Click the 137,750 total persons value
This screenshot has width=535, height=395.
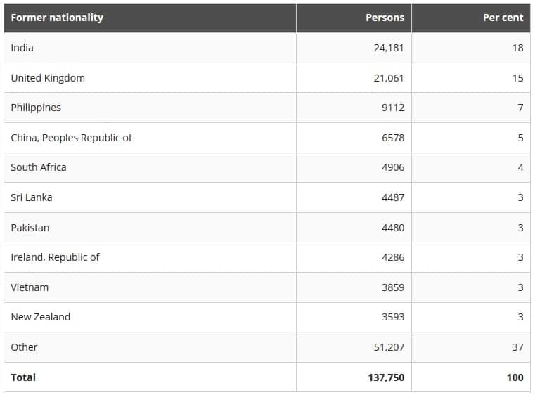(x=386, y=377)
